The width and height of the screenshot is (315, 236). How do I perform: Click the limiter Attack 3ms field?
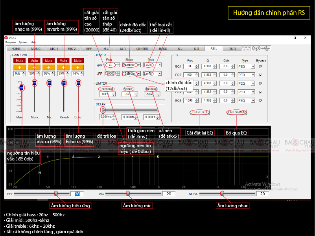click(128, 94)
